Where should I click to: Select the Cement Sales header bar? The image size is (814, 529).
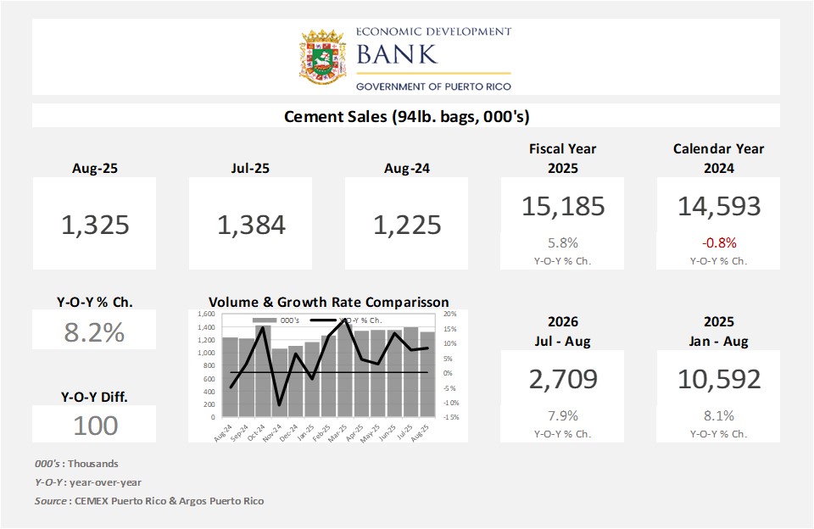406,116
